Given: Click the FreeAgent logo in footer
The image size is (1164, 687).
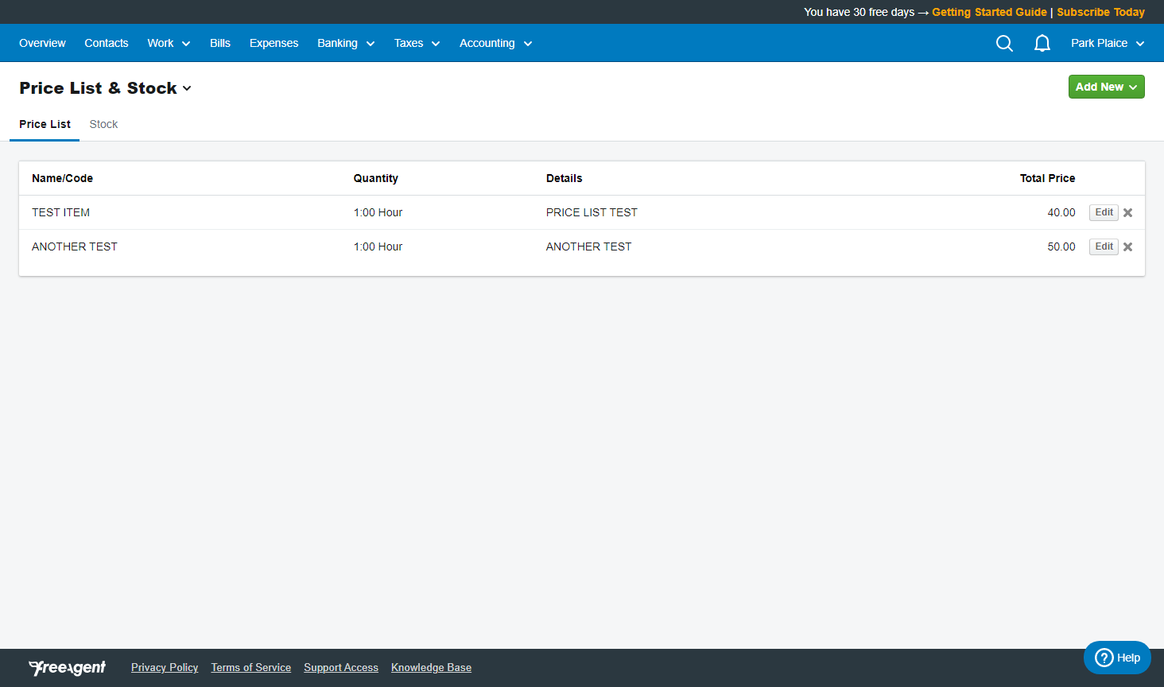Looking at the screenshot, I should click(67, 668).
